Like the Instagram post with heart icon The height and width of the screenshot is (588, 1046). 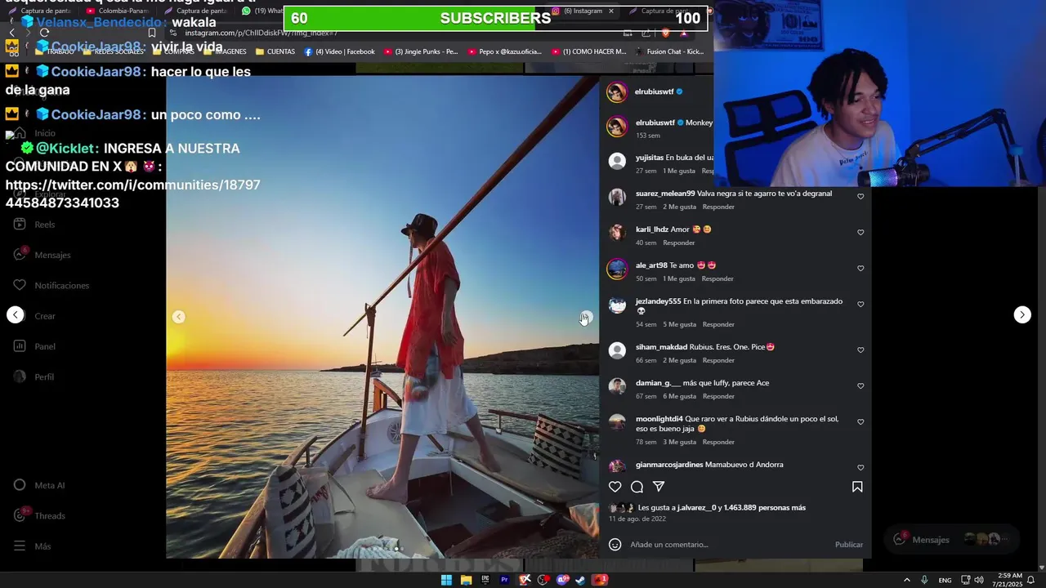(615, 487)
